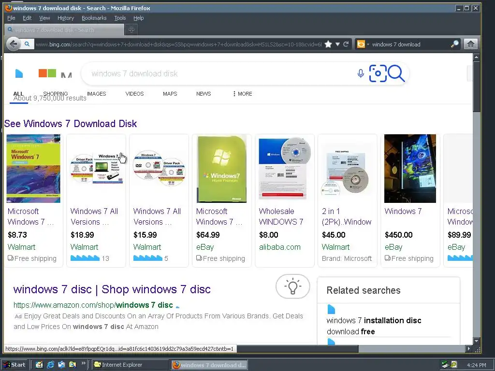Open the View menu
Viewport: 495px width, 371px height.
(x=44, y=18)
